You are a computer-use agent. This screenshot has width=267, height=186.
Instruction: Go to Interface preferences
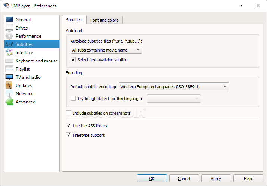(32, 52)
